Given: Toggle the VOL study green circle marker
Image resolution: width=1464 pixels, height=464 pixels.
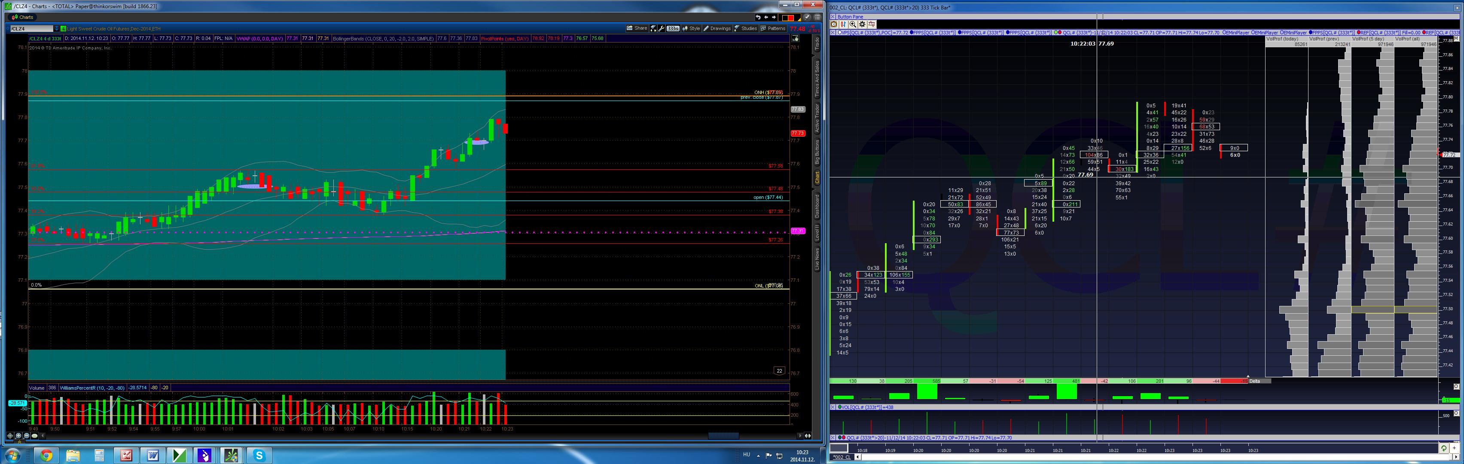Looking at the screenshot, I should (x=839, y=407).
